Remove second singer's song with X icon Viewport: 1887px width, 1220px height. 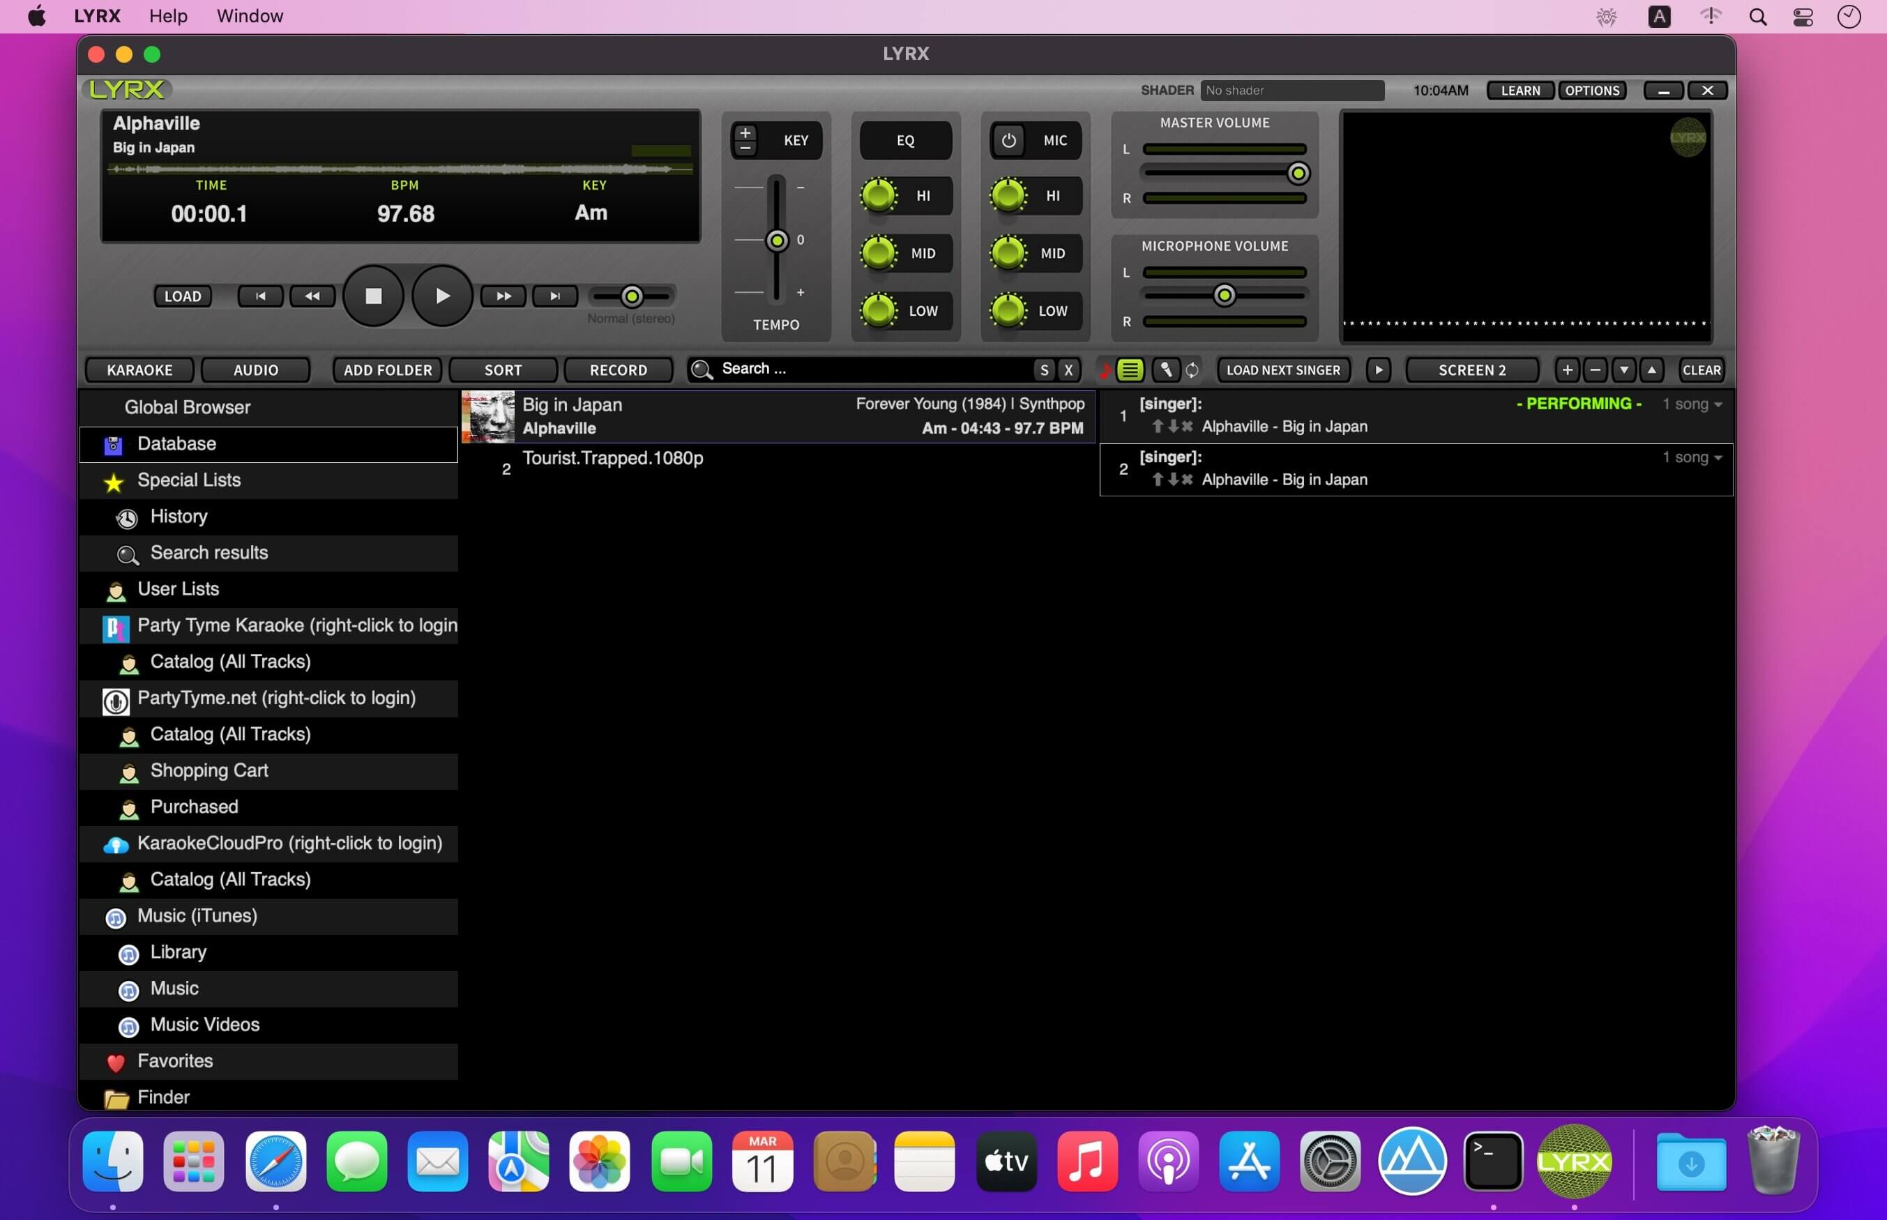click(x=1187, y=480)
